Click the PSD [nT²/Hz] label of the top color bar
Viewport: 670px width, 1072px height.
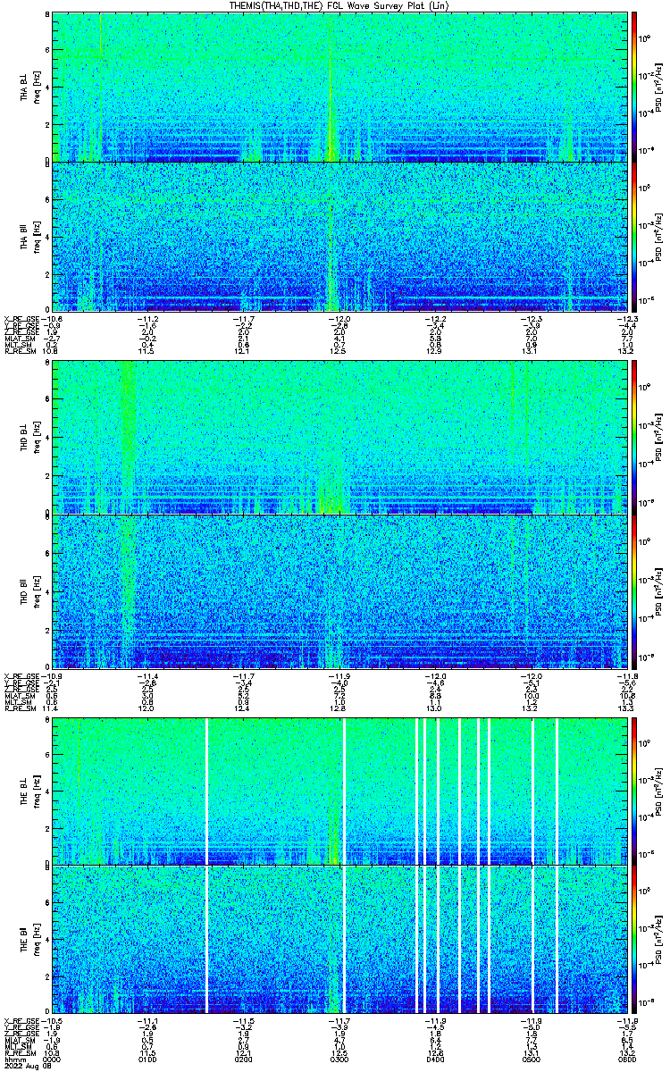[658, 88]
